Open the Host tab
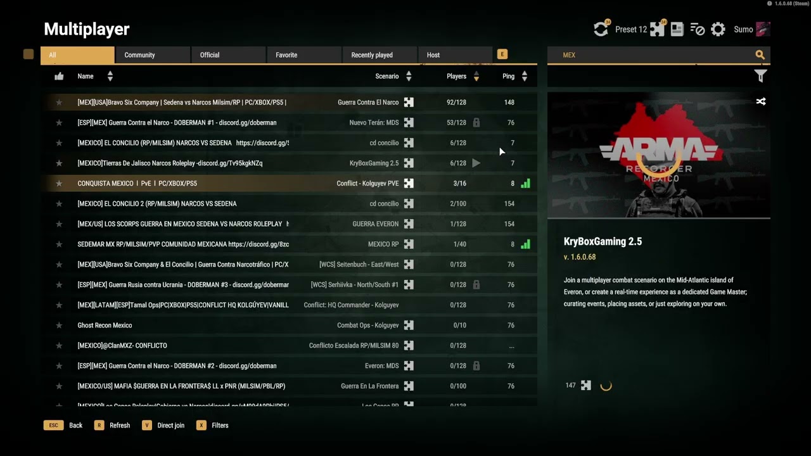Screen dimensions: 811x456 (454, 55)
